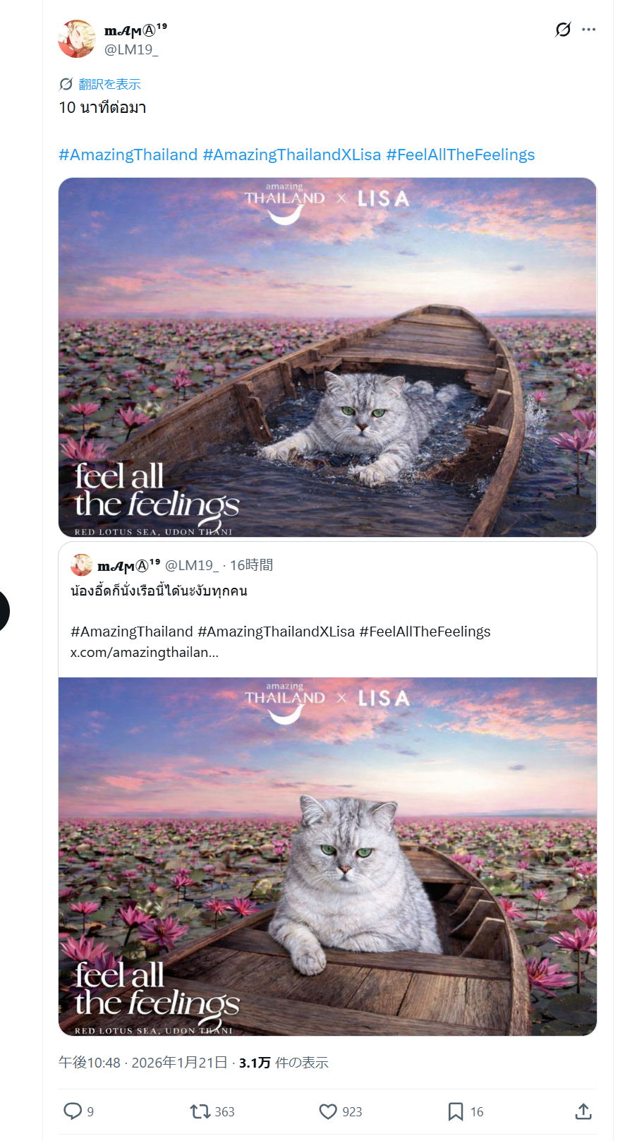Screen dimensions: 637x1141
Task: Open the quoted post's cat sitting image
Action: 327,856
